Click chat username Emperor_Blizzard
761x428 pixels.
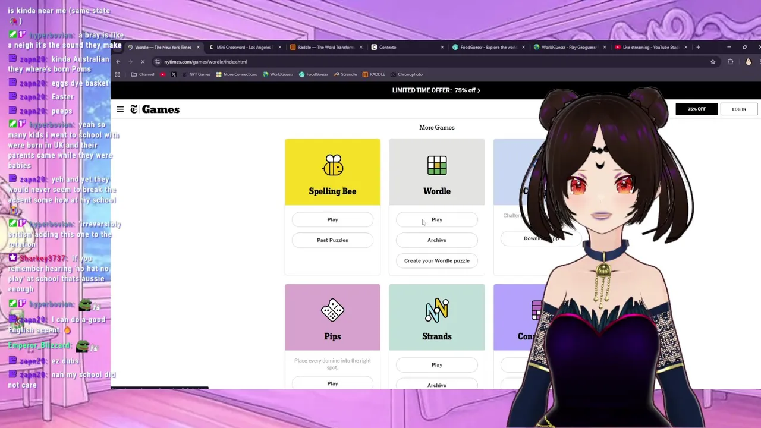coord(40,345)
